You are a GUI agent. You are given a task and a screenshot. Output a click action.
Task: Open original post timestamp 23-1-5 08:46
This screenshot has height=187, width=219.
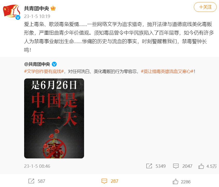coord(37,166)
